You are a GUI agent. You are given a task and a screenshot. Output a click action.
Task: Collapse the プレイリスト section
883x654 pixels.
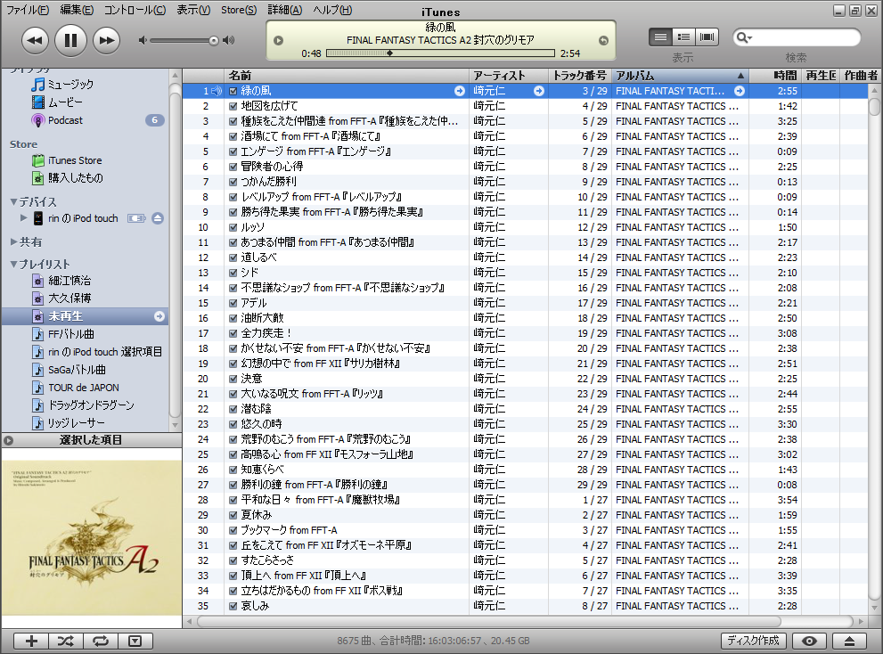[x=13, y=264]
